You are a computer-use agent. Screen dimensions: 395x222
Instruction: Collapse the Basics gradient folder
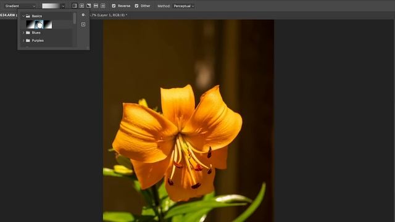23,16
